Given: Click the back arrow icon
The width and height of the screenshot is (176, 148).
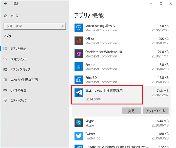Looking at the screenshot, I should tap(5, 4).
